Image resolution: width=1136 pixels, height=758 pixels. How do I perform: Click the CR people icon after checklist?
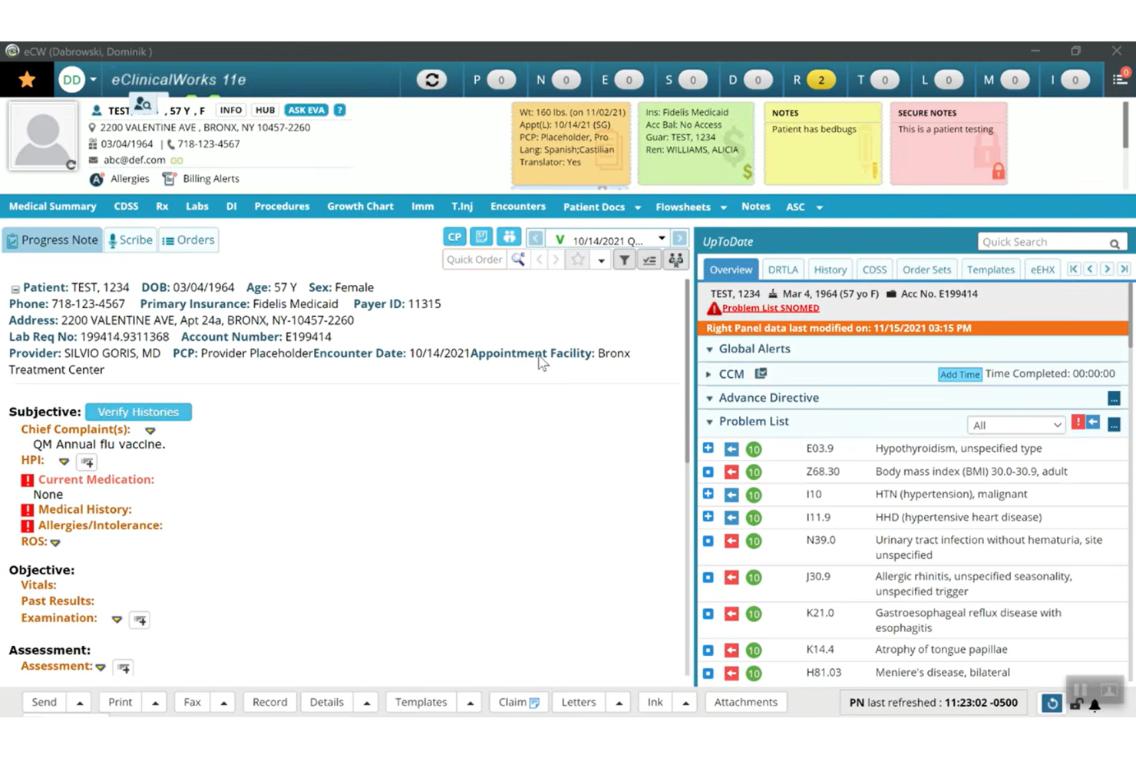pyautogui.click(x=675, y=260)
